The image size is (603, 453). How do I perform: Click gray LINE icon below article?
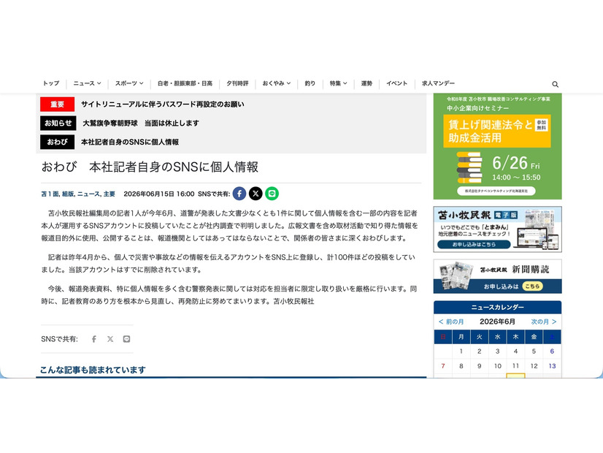126,339
